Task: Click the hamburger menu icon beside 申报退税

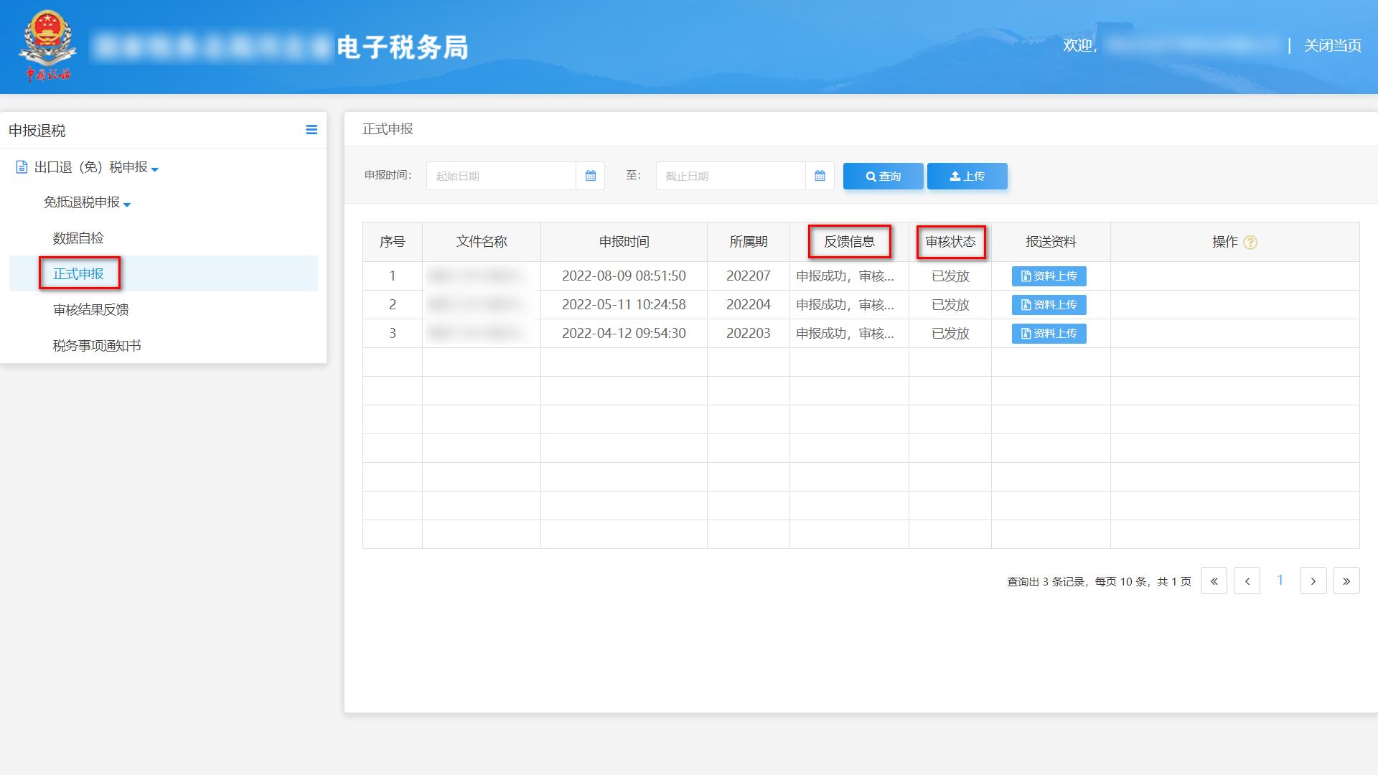Action: pyautogui.click(x=311, y=130)
